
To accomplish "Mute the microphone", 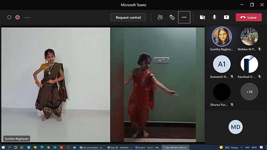I will [214, 17].
